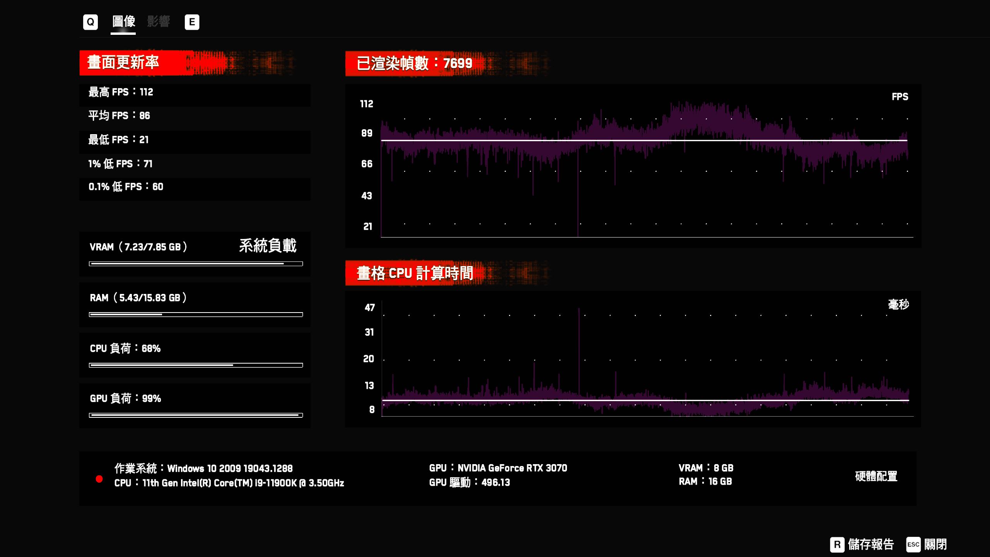This screenshot has height=557, width=990.
Task: Click the E key icon for next tab
Action: pos(192,22)
